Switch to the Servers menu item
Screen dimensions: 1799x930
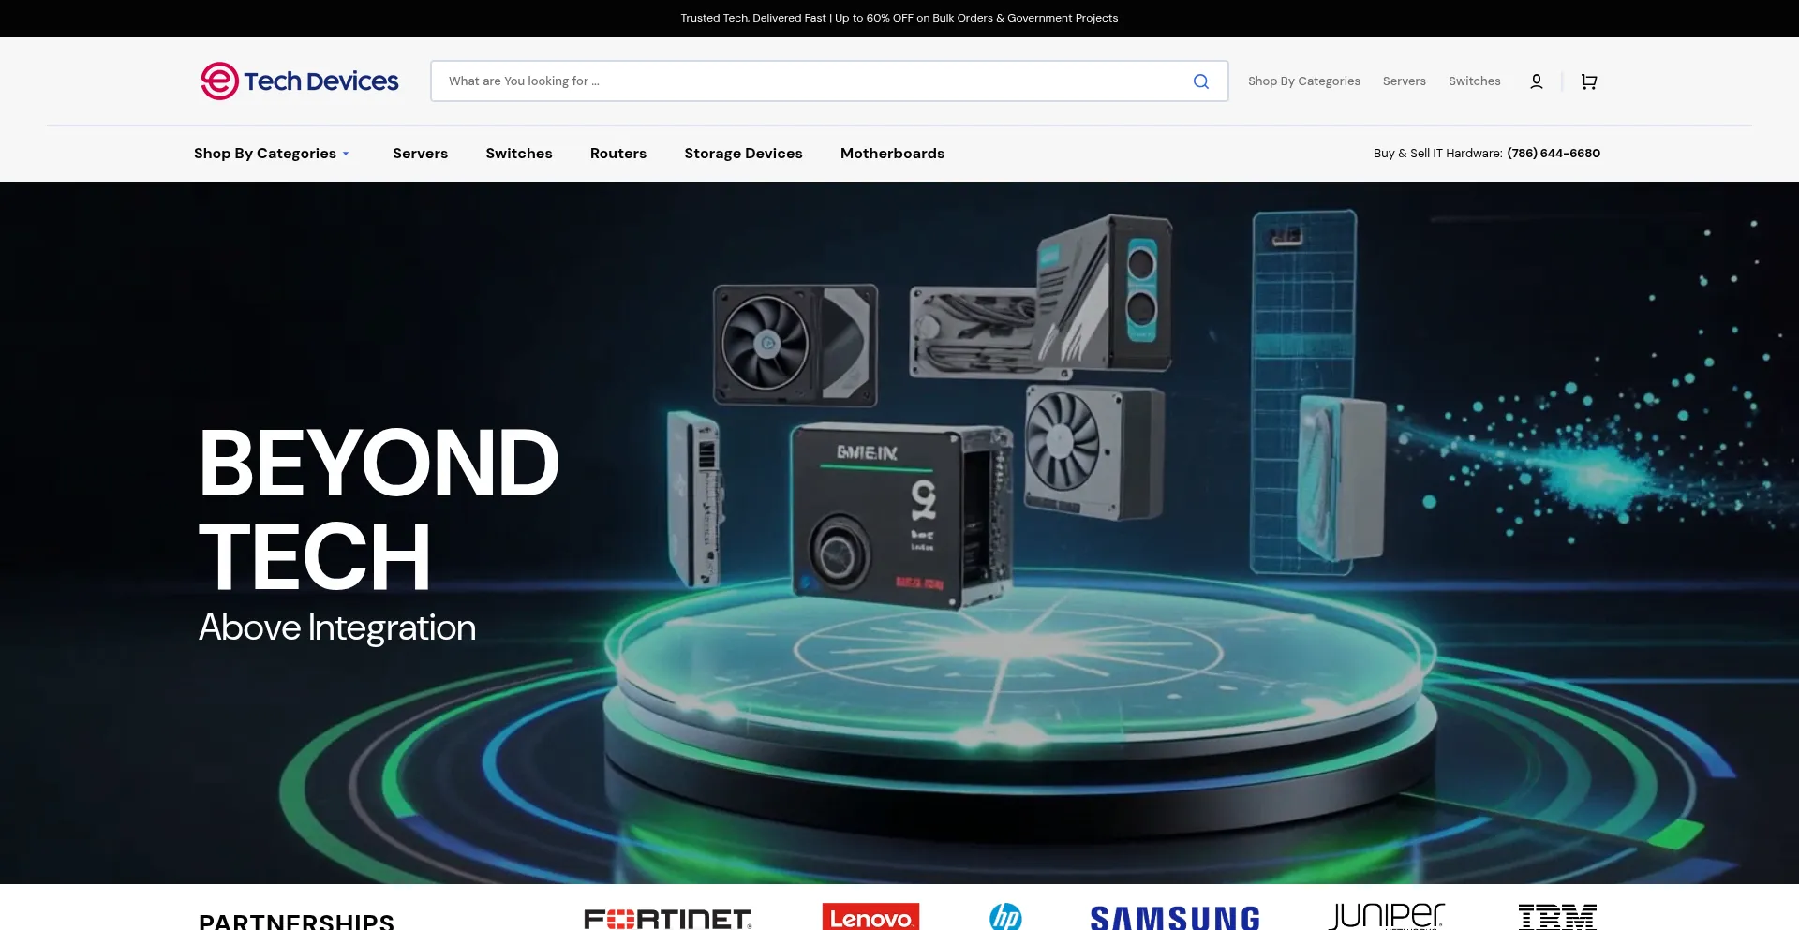click(420, 153)
